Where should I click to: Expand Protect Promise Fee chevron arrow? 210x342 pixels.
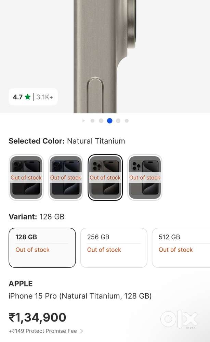[81, 331]
